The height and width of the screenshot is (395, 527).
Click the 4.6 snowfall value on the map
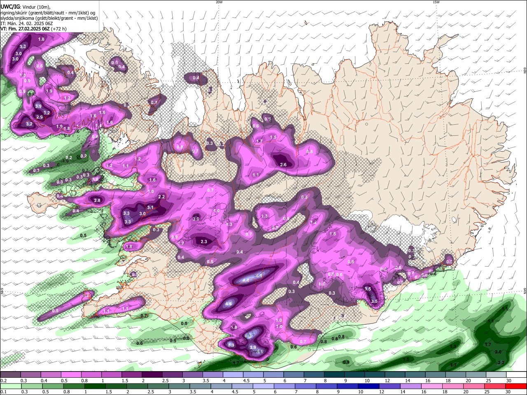[x=229, y=304]
